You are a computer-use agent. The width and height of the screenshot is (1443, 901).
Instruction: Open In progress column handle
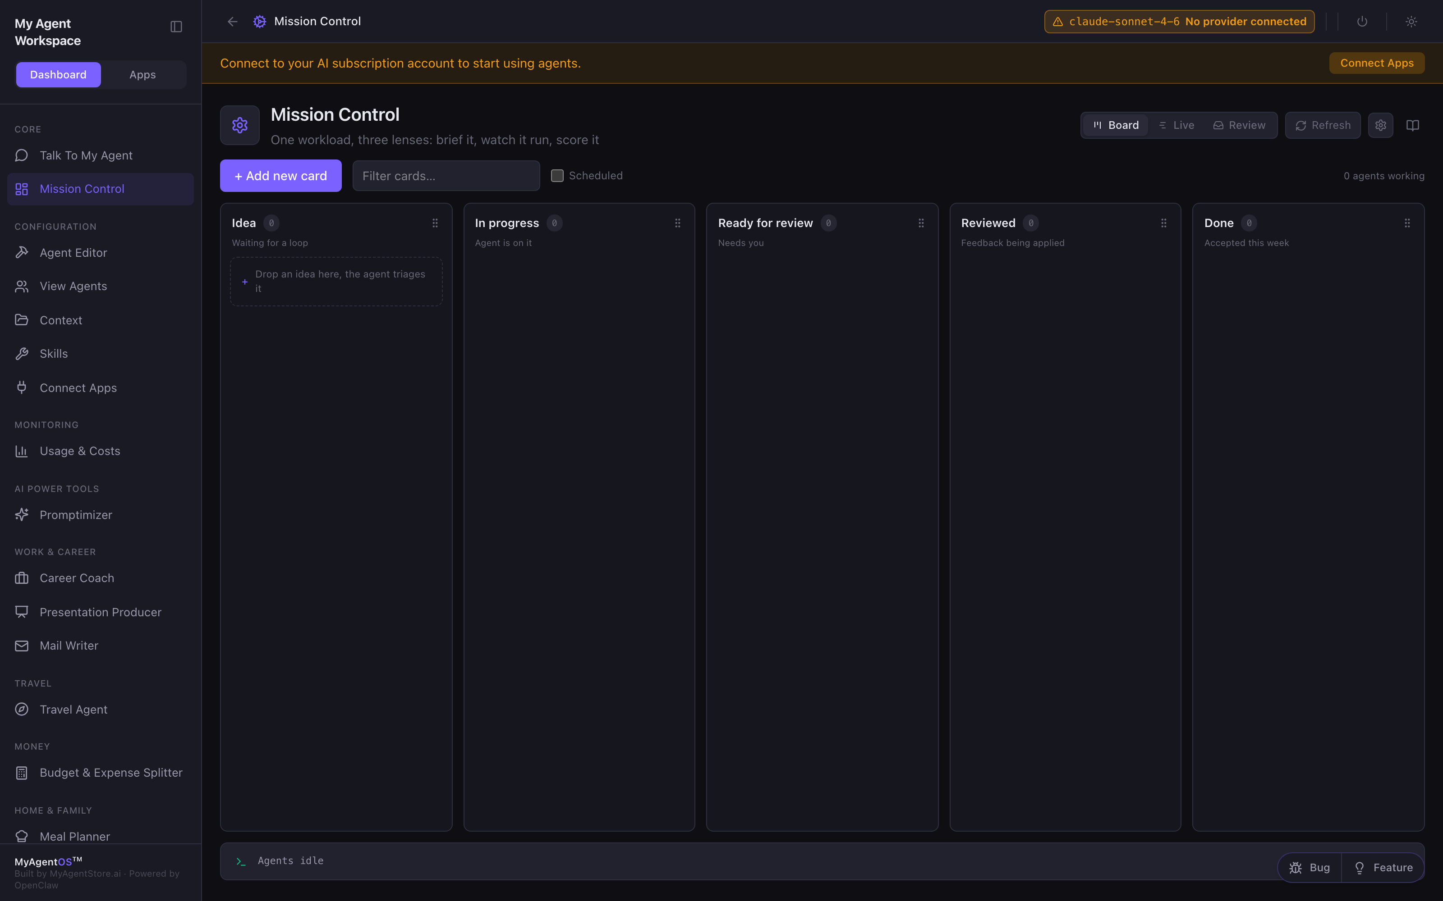678,223
